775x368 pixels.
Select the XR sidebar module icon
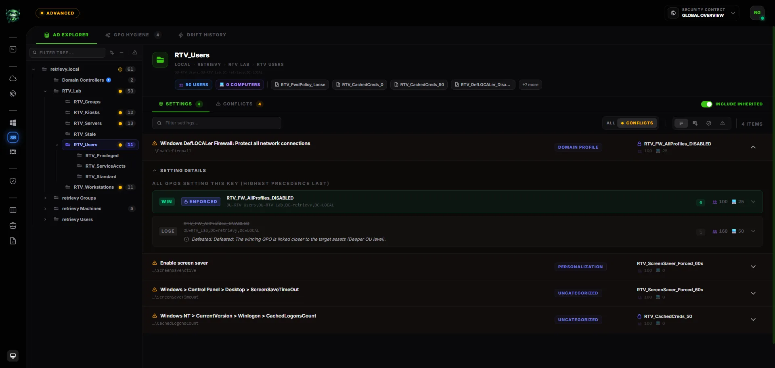coord(13,137)
